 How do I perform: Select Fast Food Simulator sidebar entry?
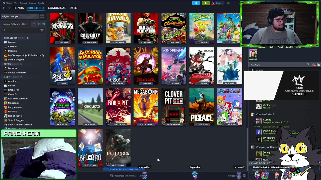(x=18, y=98)
